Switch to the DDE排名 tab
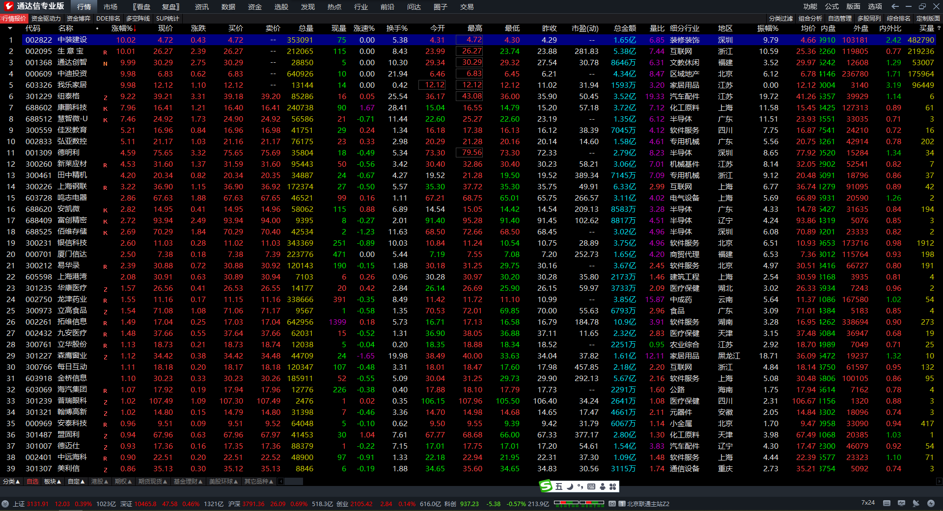The height and width of the screenshot is (511, 943). point(108,19)
